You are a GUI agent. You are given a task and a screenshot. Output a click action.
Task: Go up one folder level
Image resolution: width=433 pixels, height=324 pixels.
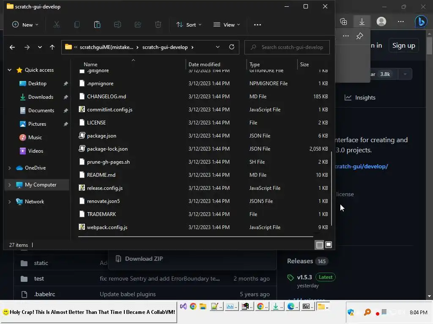[x=52, y=47]
